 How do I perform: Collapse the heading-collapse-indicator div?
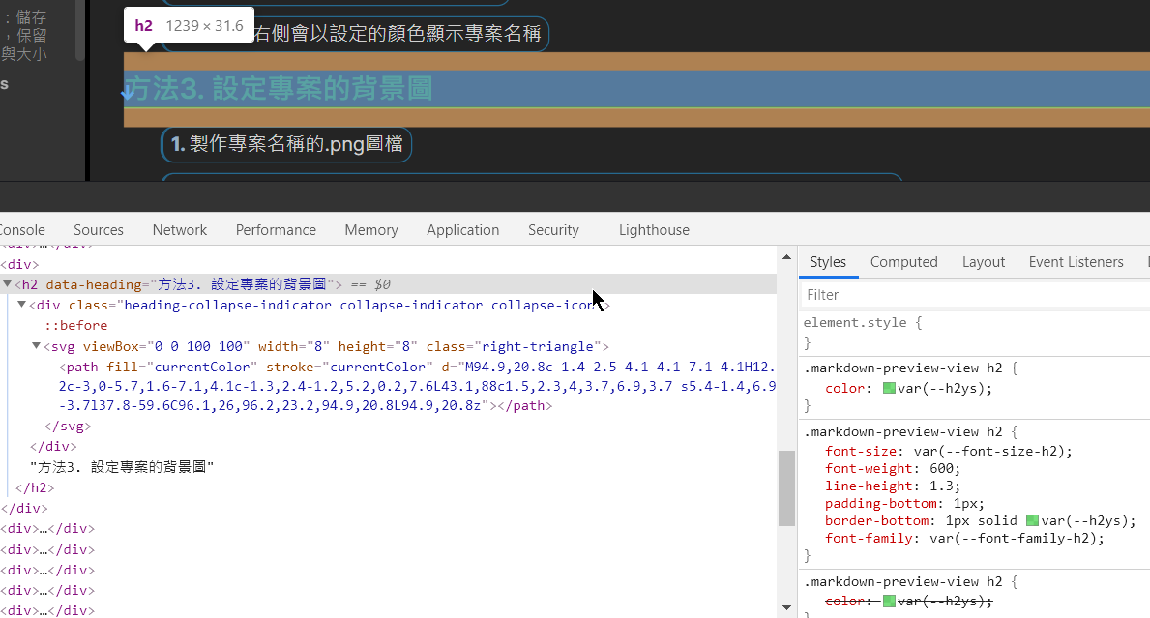(21, 304)
